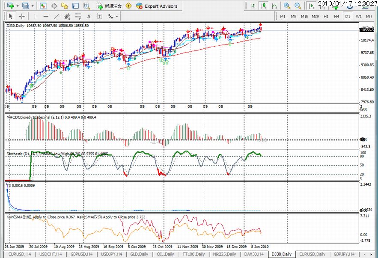Switch to line chart mode
Viewport: 378px width, 258px height.
pos(274,6)
